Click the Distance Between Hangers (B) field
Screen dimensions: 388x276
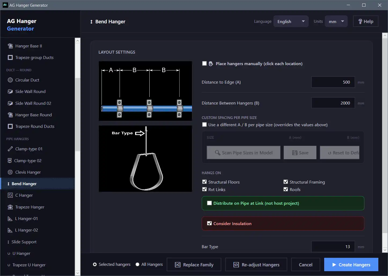point(333,103)
